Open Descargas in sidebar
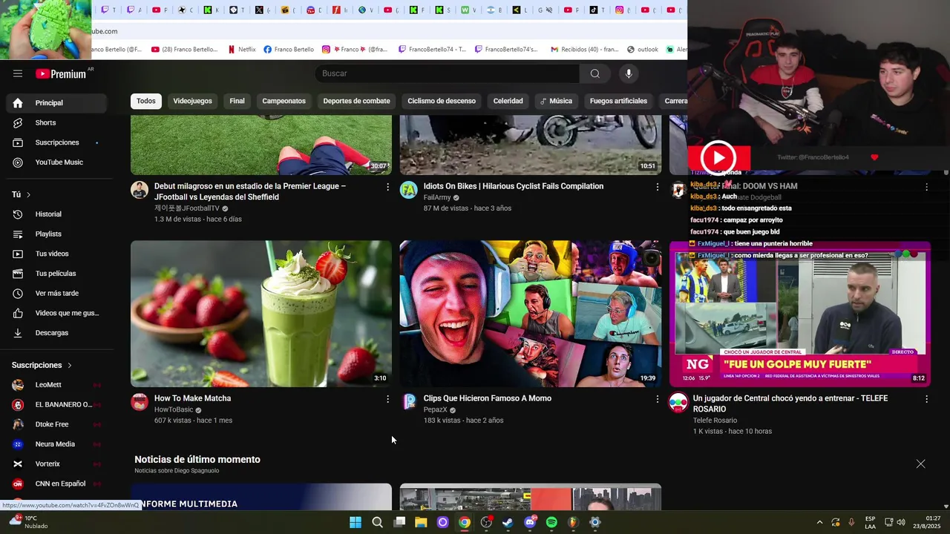The height and width of the screenshot is (534, 950). [56, 333]
